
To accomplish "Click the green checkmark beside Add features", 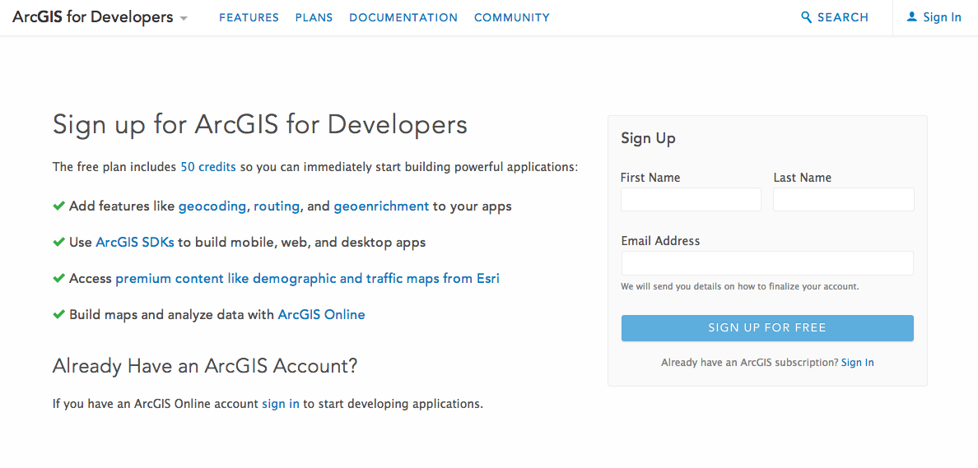I will tap(58, 206).
